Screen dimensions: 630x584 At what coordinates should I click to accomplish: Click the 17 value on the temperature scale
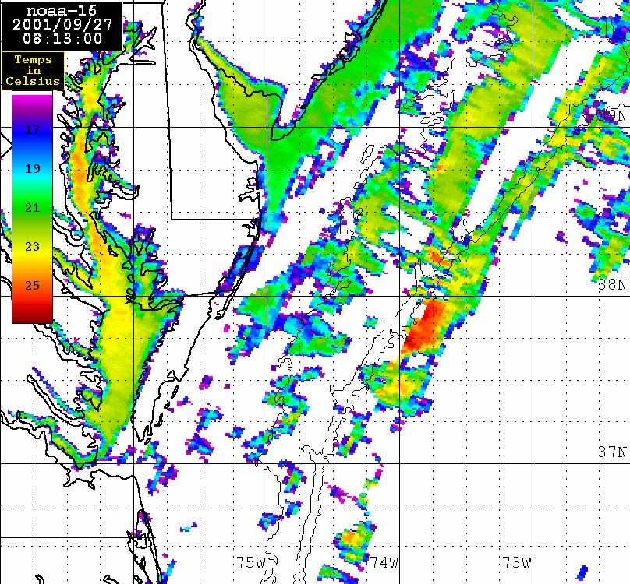click(33, 129)
